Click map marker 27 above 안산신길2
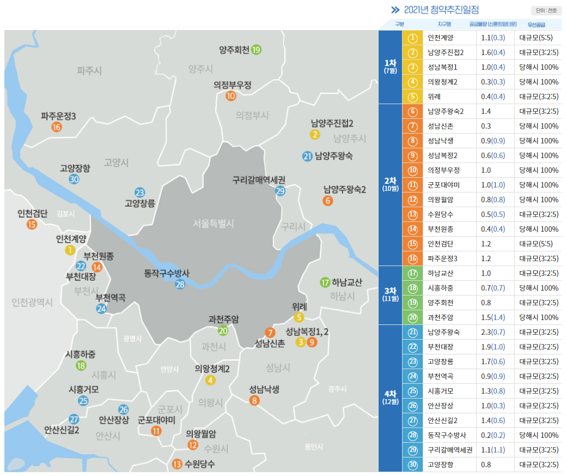566x476 pixels. (74, 419)
